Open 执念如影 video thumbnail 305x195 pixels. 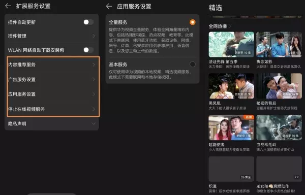point(279,45)
